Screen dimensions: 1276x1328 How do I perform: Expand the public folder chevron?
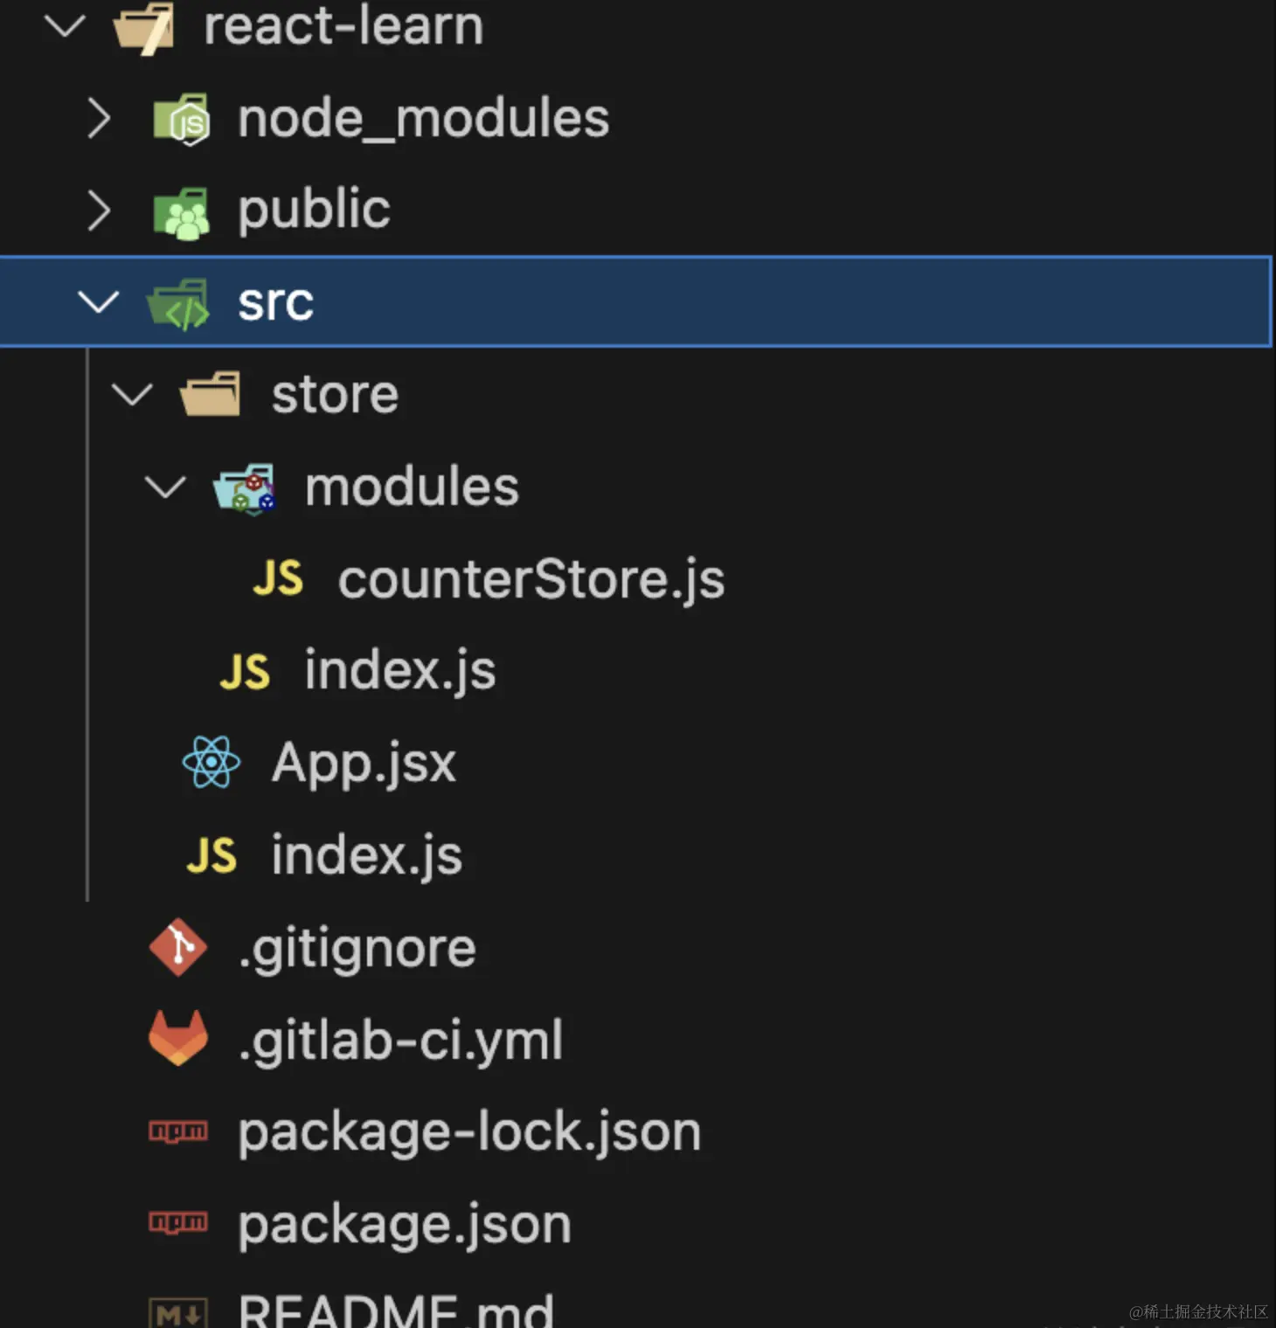[99, 211]
